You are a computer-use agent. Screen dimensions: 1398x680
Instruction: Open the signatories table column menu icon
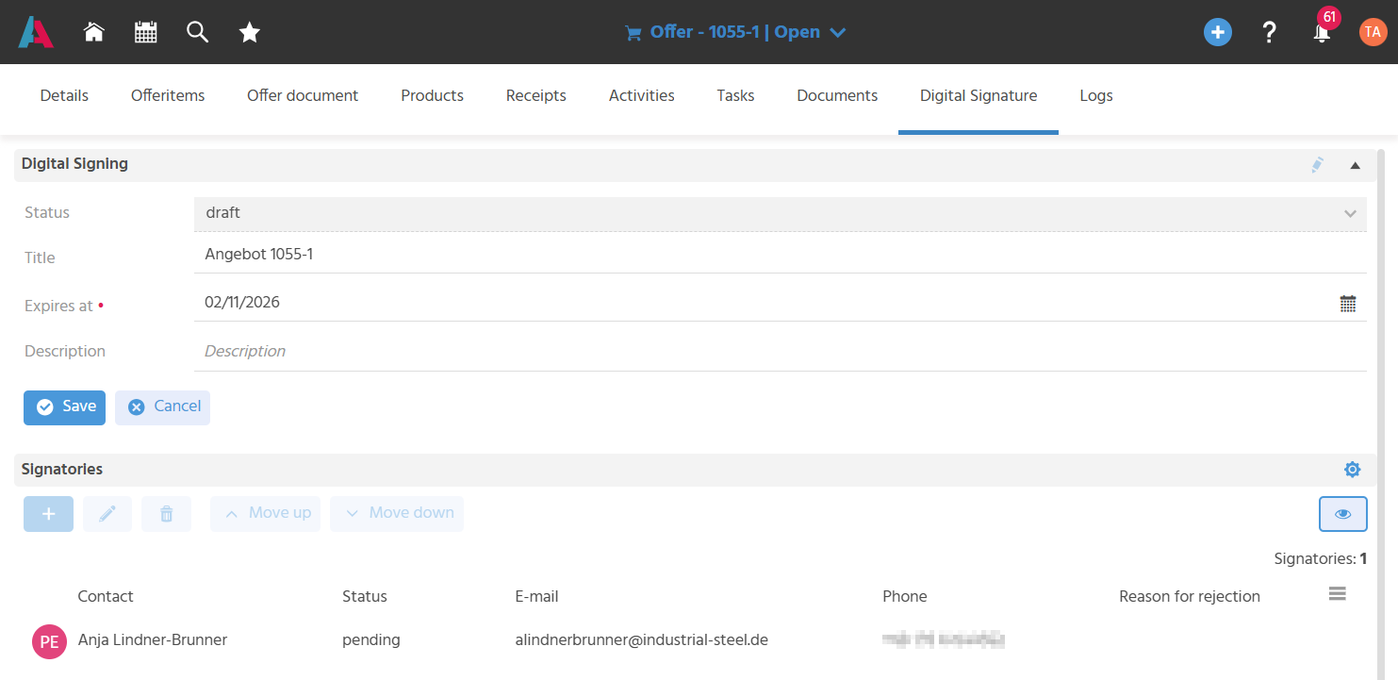[1337, 594]
